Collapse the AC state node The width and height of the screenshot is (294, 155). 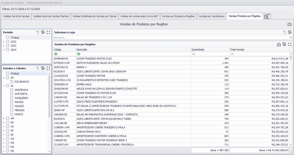point(4,78)
